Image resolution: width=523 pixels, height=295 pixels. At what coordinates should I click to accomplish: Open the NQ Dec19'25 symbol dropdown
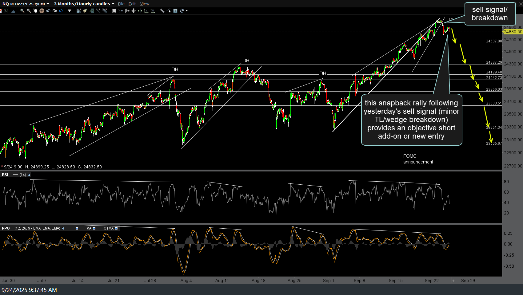(x=48, y=4)
